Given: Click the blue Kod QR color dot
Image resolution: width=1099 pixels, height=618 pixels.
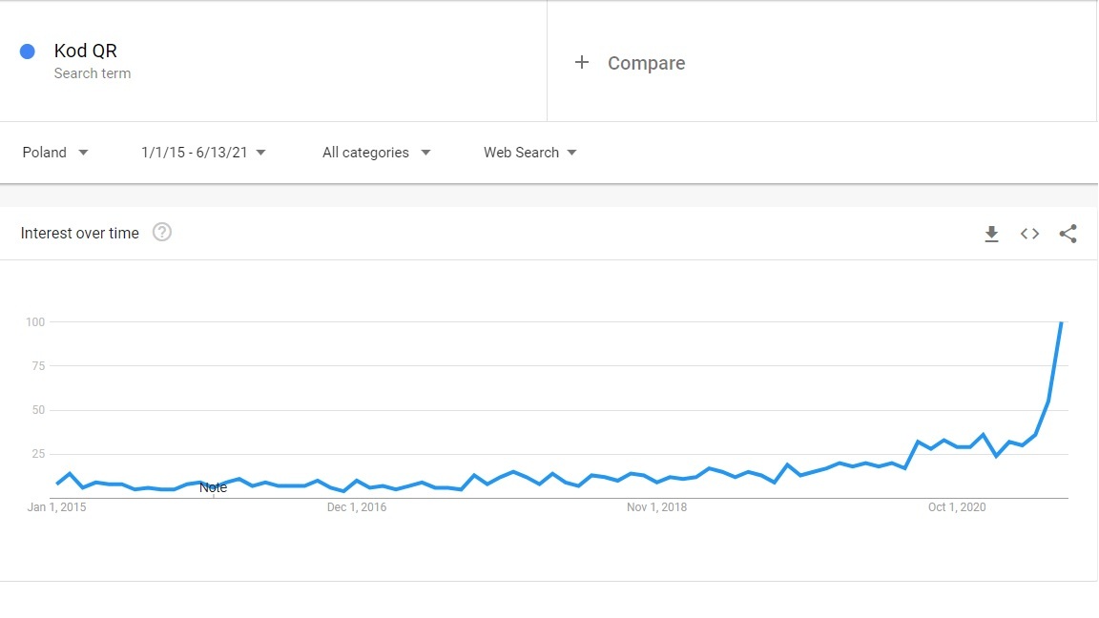Looking at the screenshot, I should coord(28,51).
